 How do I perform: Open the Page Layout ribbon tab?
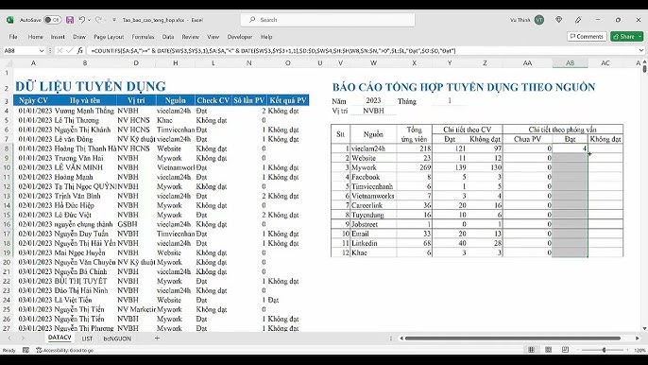tap(109, 37)
